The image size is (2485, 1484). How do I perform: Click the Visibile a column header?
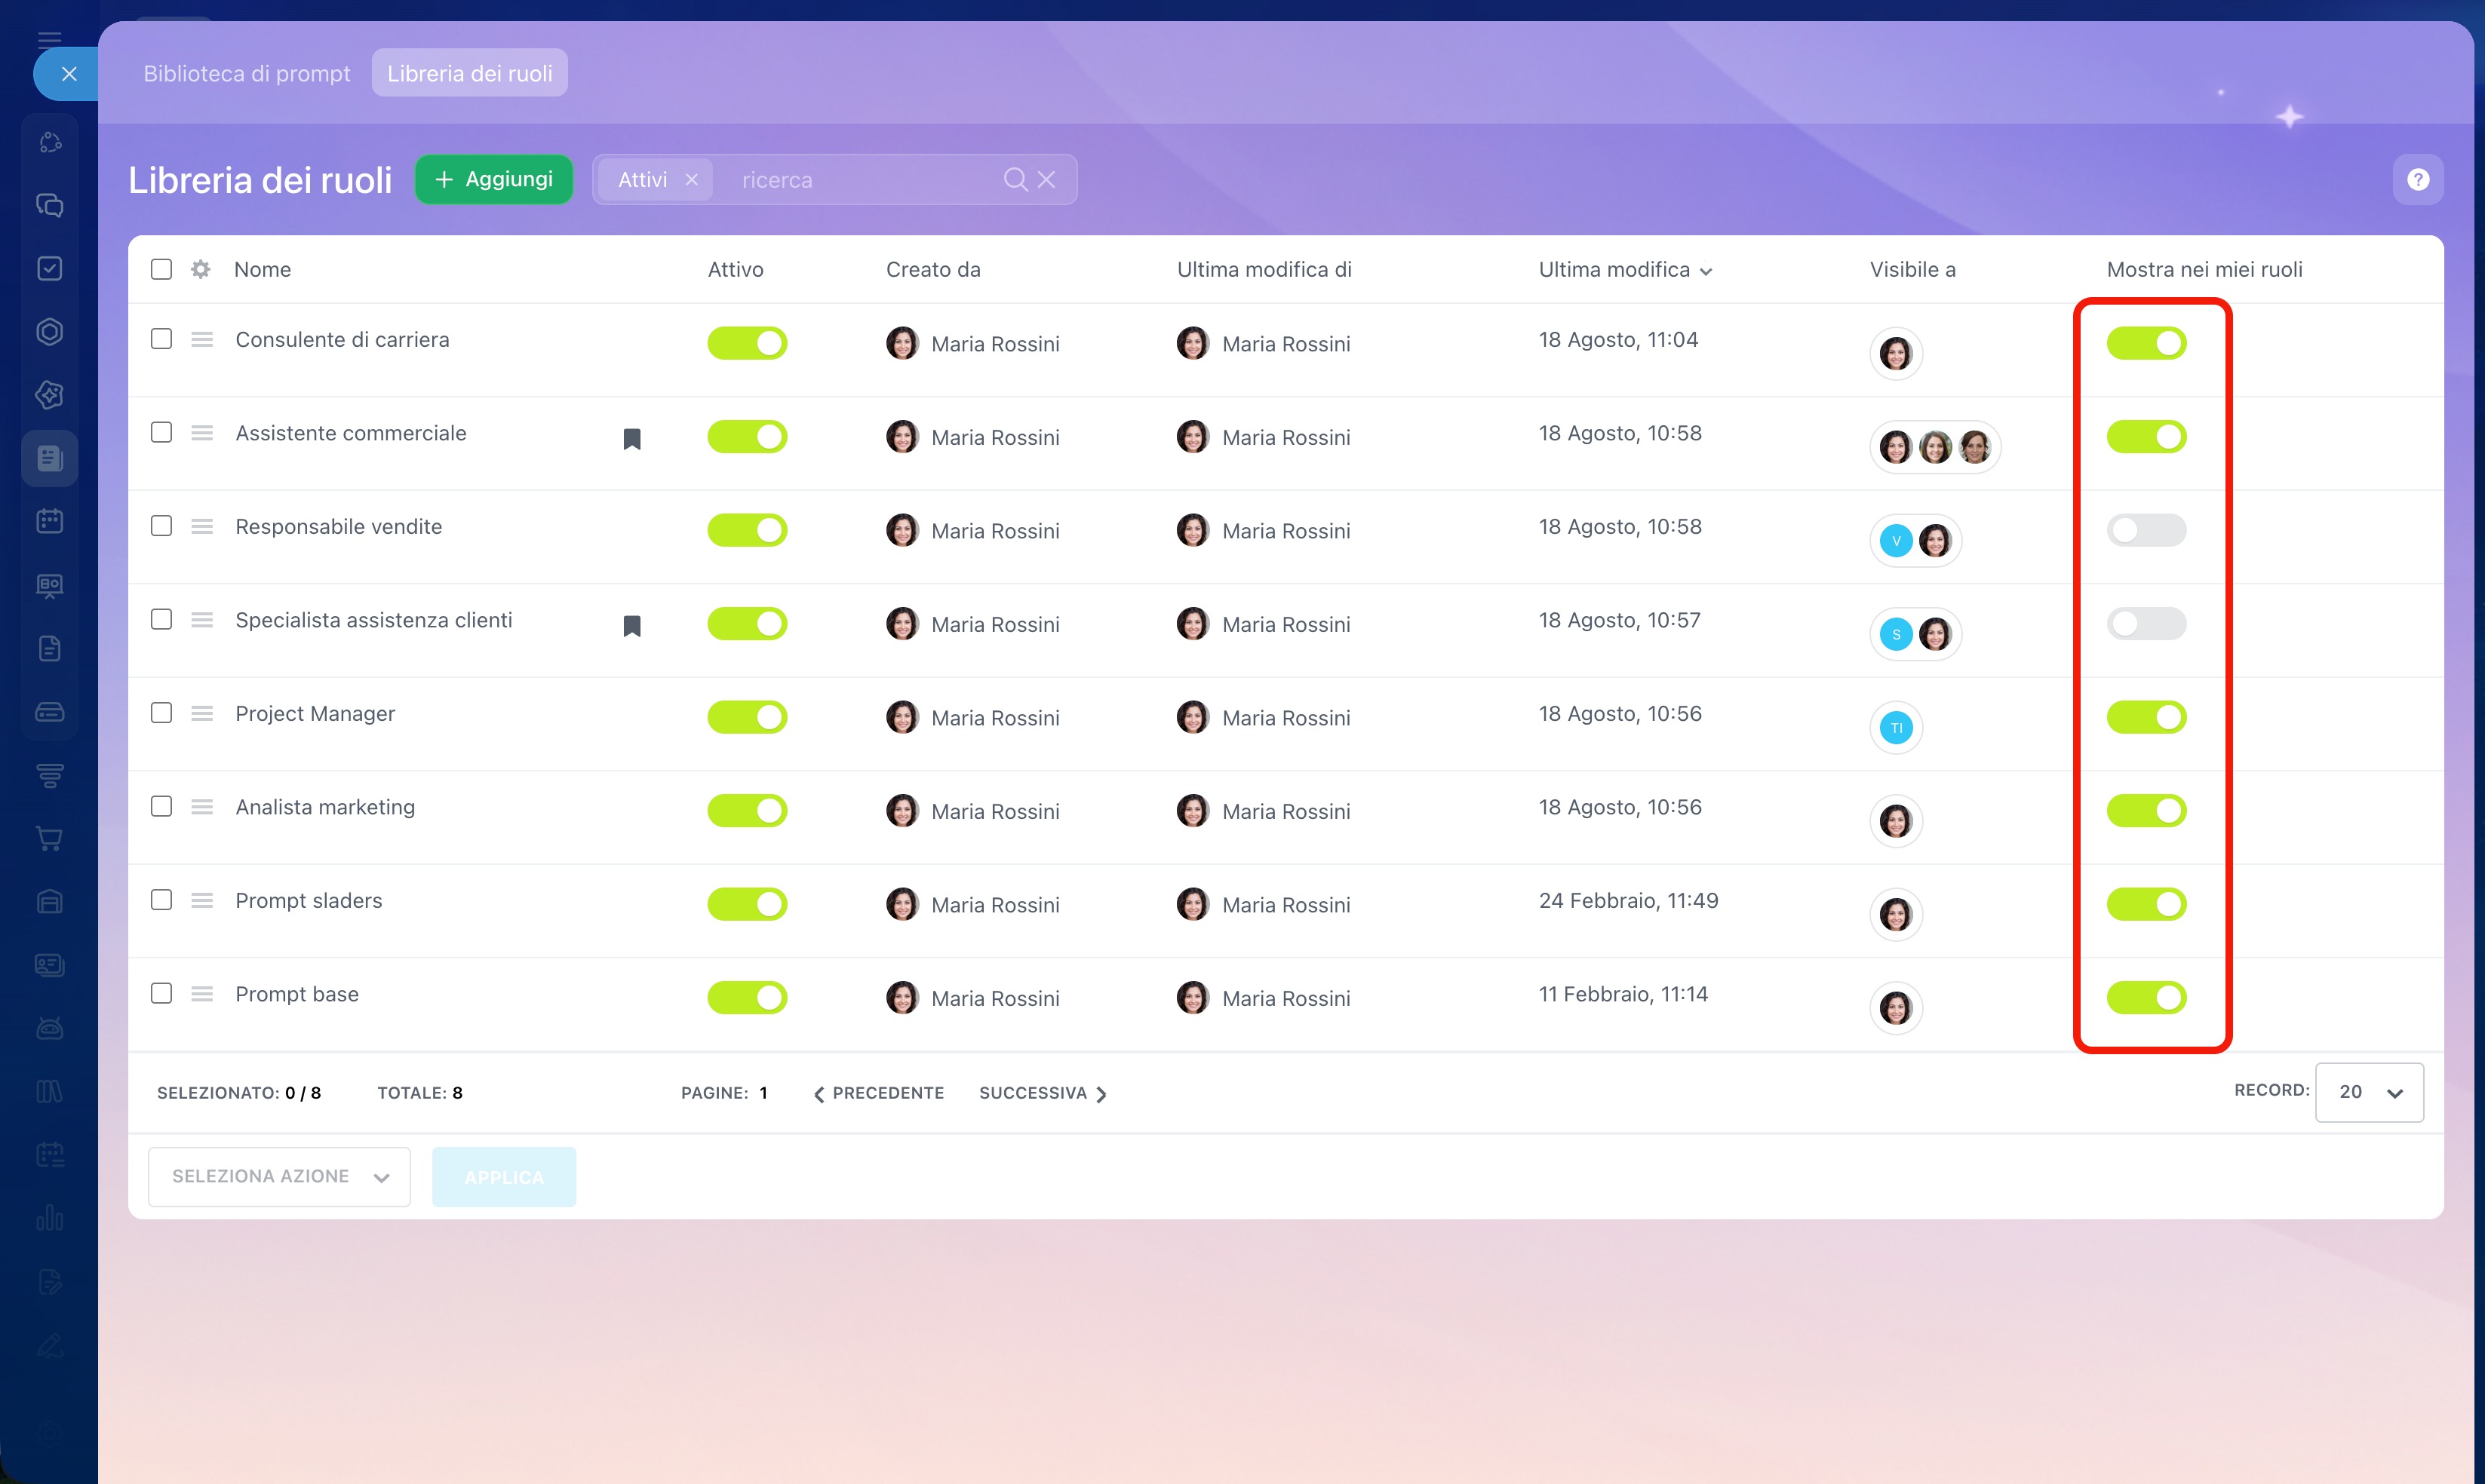[1912, 269]
